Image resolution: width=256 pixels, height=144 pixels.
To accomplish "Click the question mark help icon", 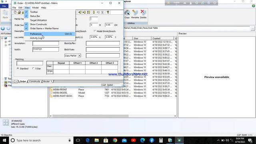I will coord(108,12).
